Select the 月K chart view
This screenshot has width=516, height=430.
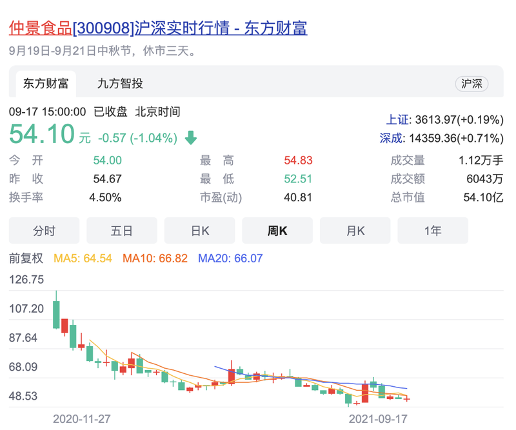click(x=355, y=231)
